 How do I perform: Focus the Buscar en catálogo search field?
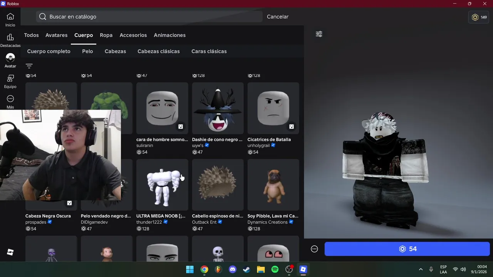(149, 17)
